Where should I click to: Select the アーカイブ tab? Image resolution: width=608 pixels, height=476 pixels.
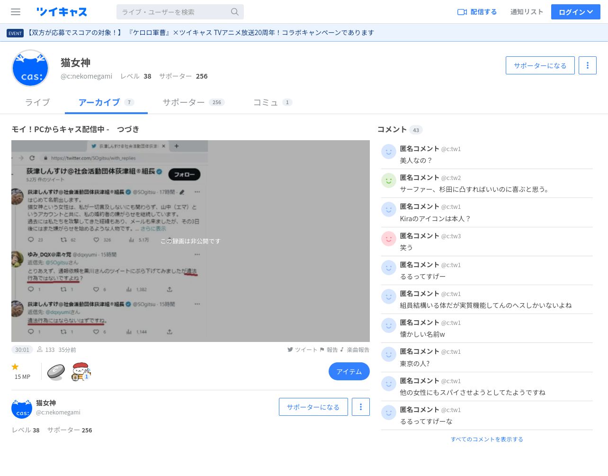[x=106, y=102]
